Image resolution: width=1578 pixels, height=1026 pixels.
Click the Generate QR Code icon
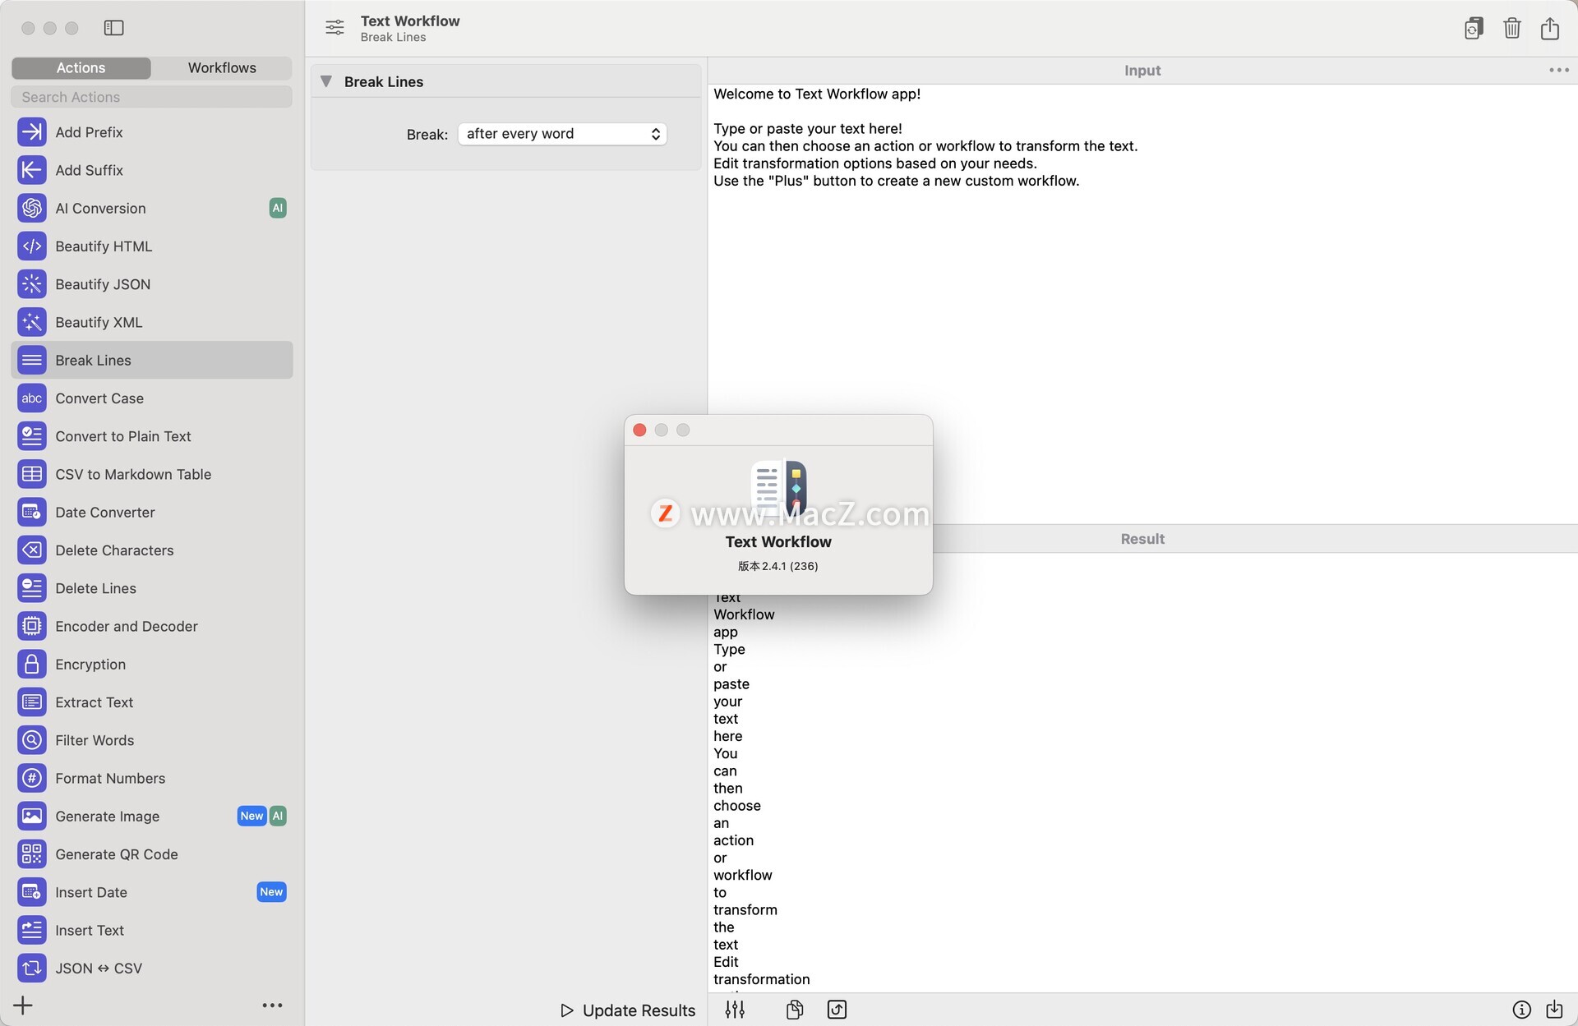coord(31,854)
